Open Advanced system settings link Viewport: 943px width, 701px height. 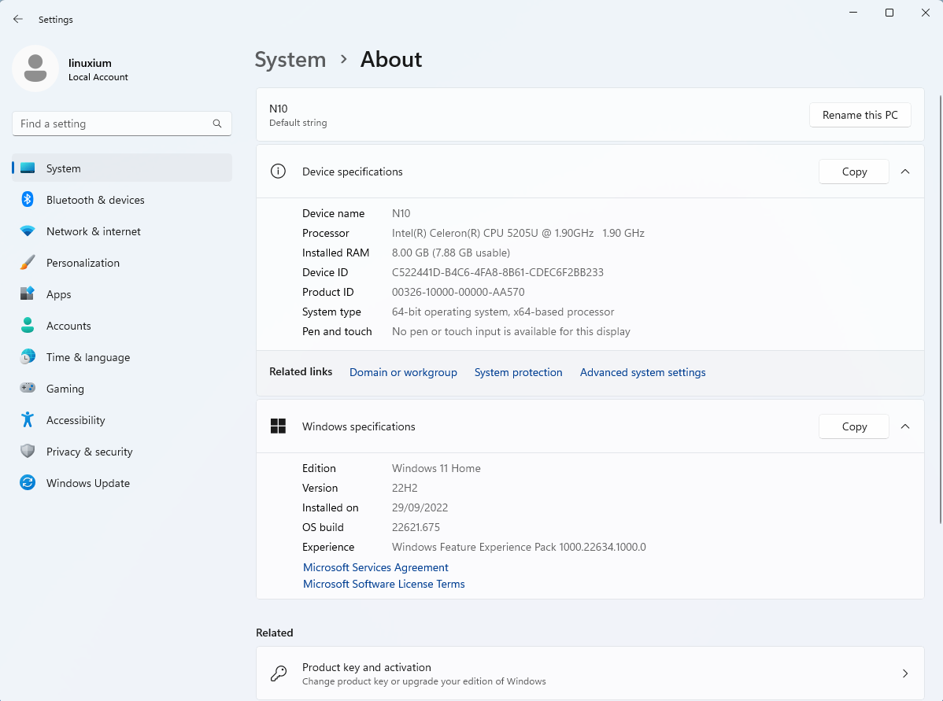(x=643, y=372)
